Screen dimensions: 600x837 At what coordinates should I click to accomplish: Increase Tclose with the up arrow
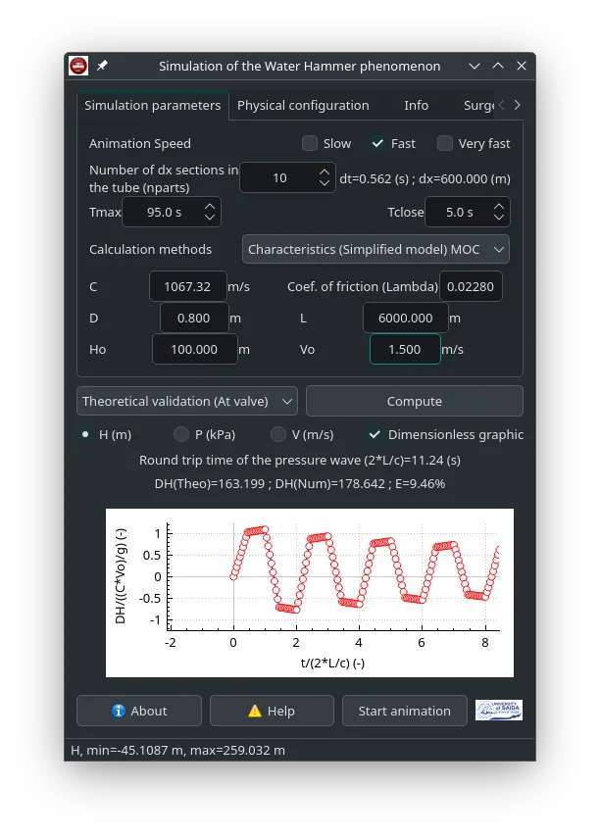point(499,207)
